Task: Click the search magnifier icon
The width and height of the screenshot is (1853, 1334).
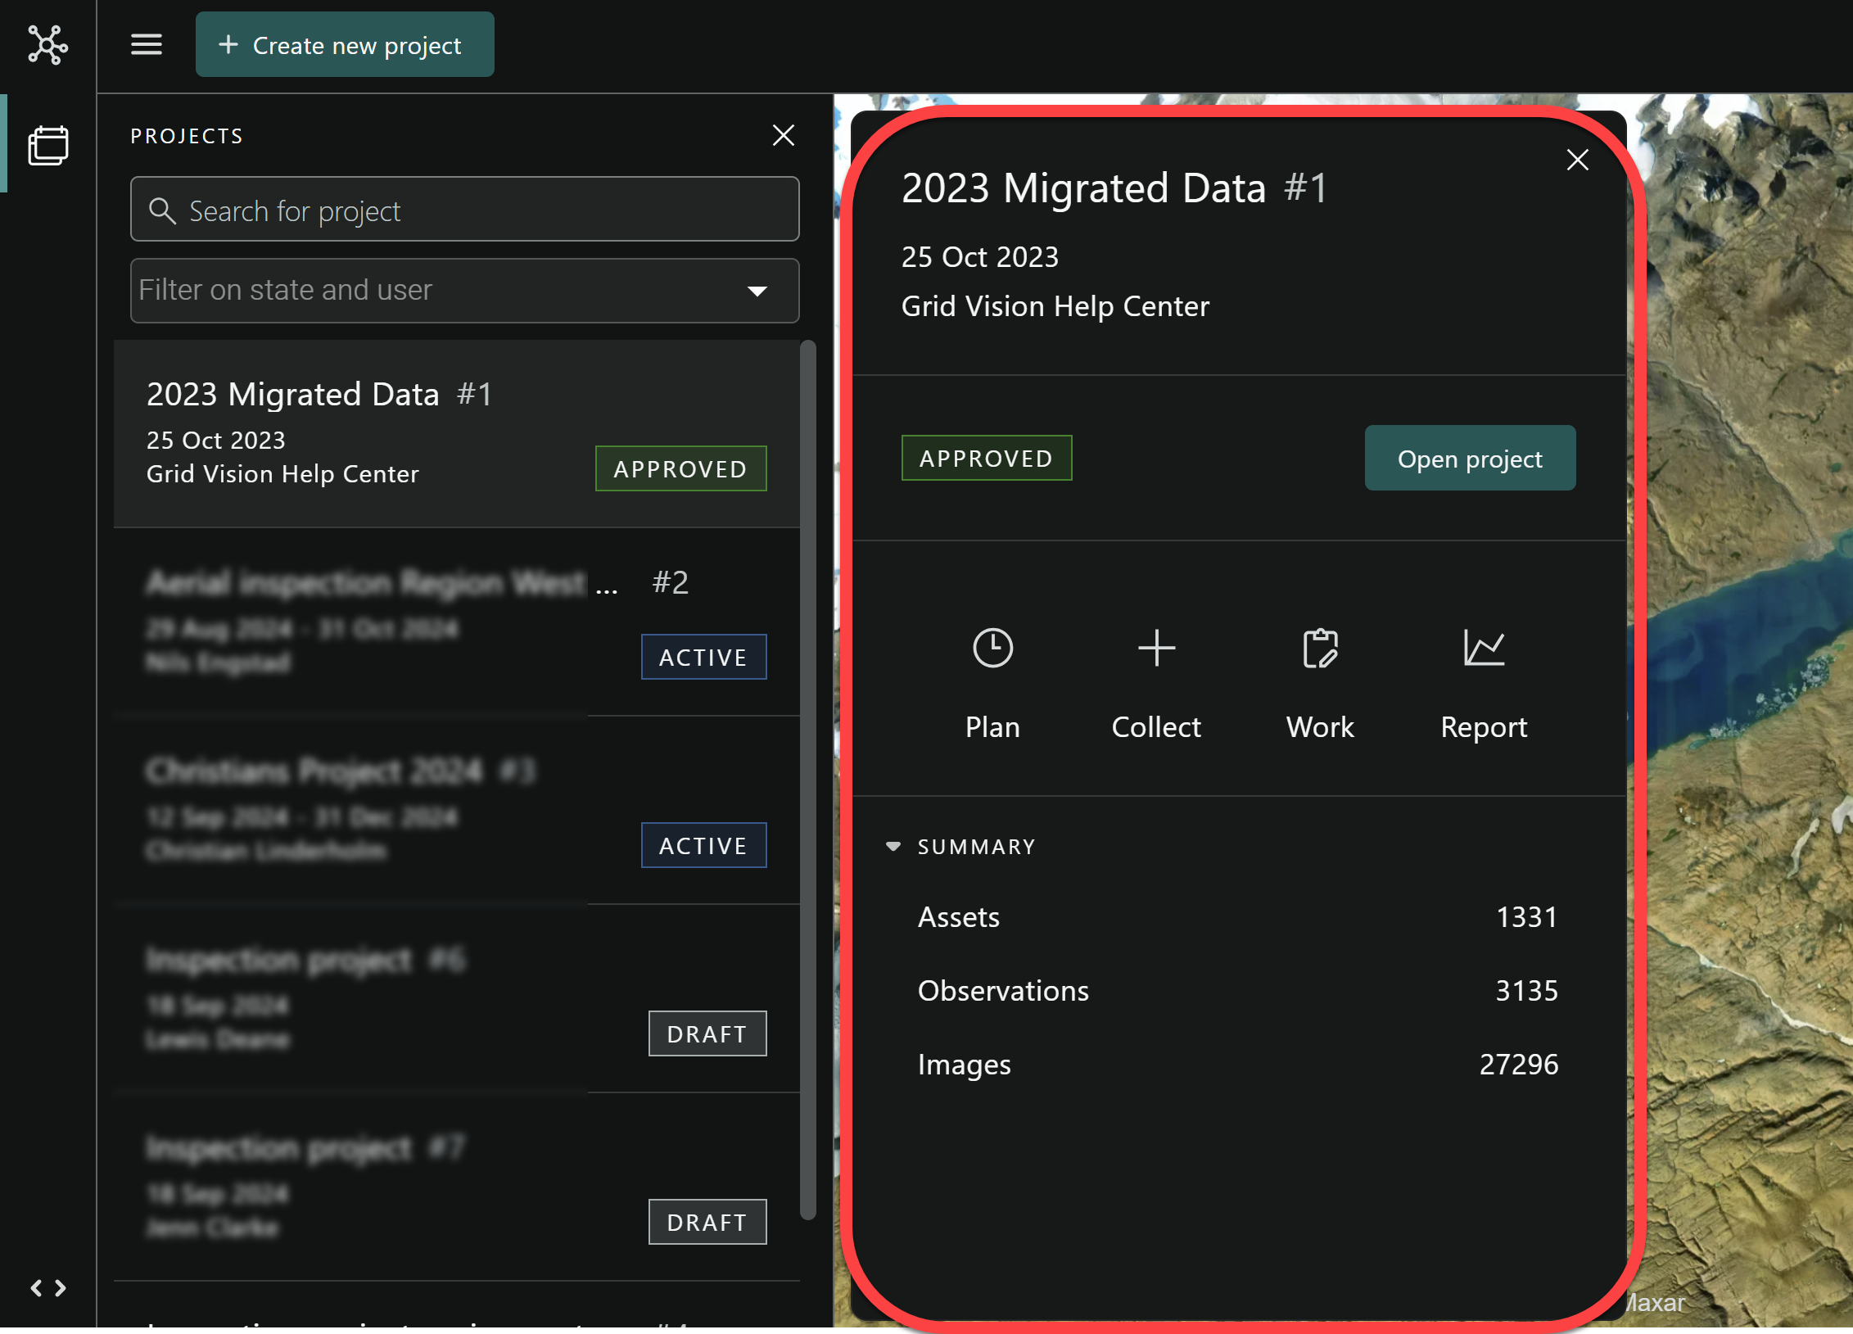Action: (x=161, y=210)
